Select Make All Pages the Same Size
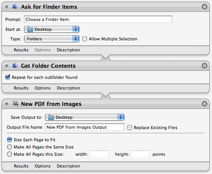Viewport: 212px width, 174px height. tap(10, 147)
